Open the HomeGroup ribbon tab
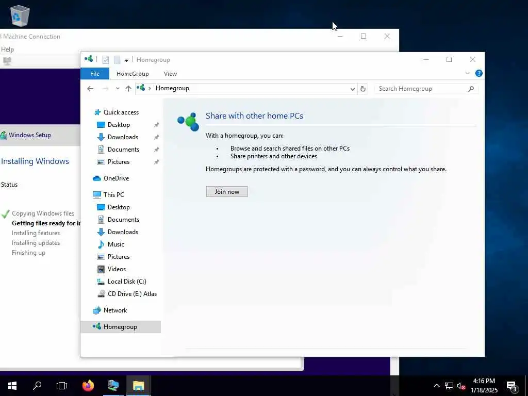This screenshot has height=396, width=528. (x=133, y=74)
